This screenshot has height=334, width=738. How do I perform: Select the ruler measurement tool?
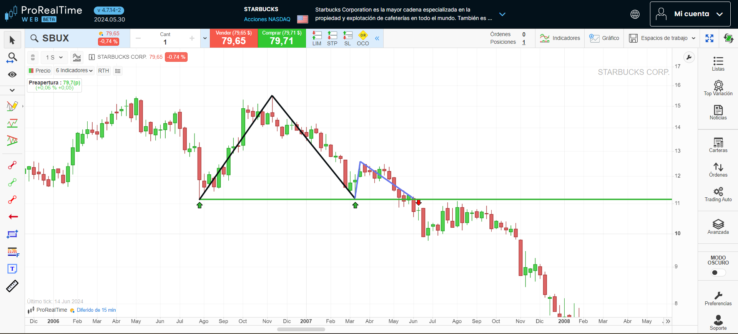tap(12, 286)
